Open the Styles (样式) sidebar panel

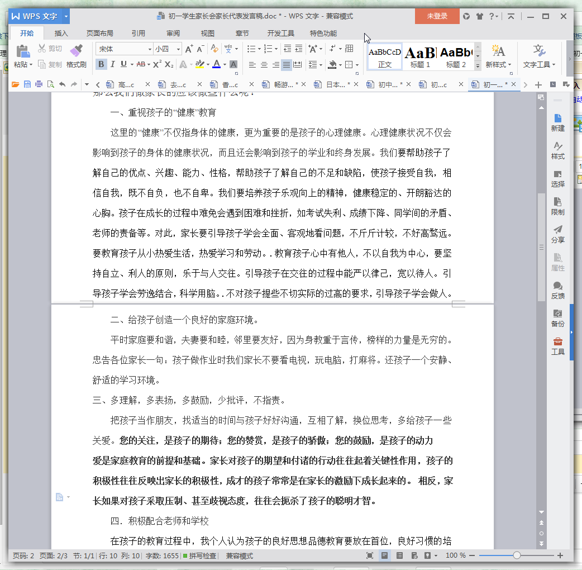click(557, 150)
